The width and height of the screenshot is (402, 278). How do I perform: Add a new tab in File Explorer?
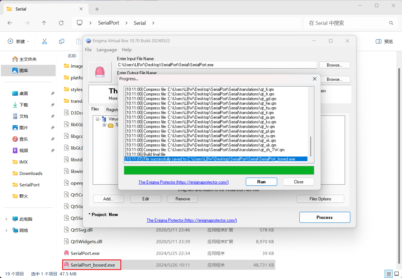point(97,9)
